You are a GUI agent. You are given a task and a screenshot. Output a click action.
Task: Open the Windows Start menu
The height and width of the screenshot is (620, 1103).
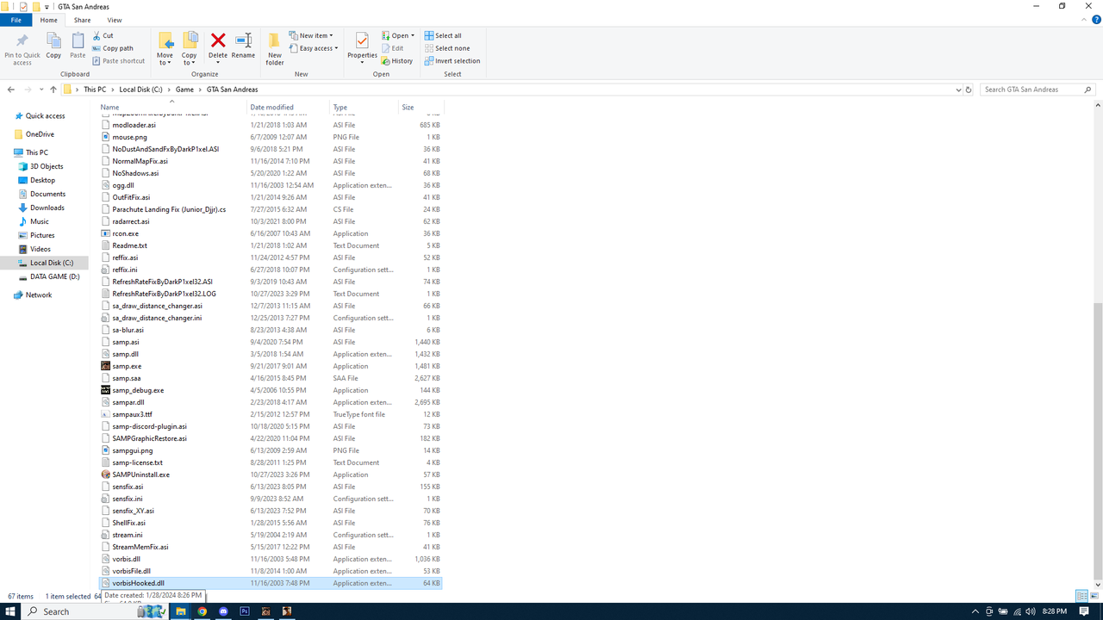tap(10, 611)
